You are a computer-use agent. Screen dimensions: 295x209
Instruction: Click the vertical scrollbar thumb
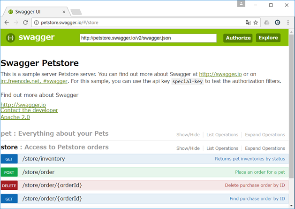291,106
